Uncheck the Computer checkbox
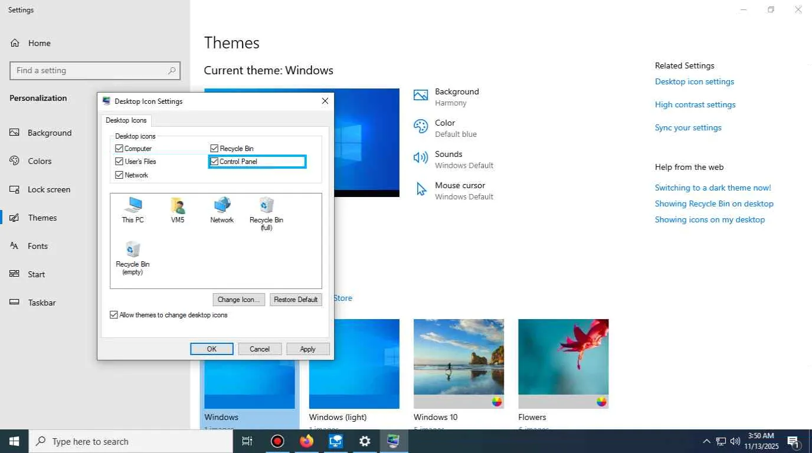 pyautogui.click(x=119, y=149)
